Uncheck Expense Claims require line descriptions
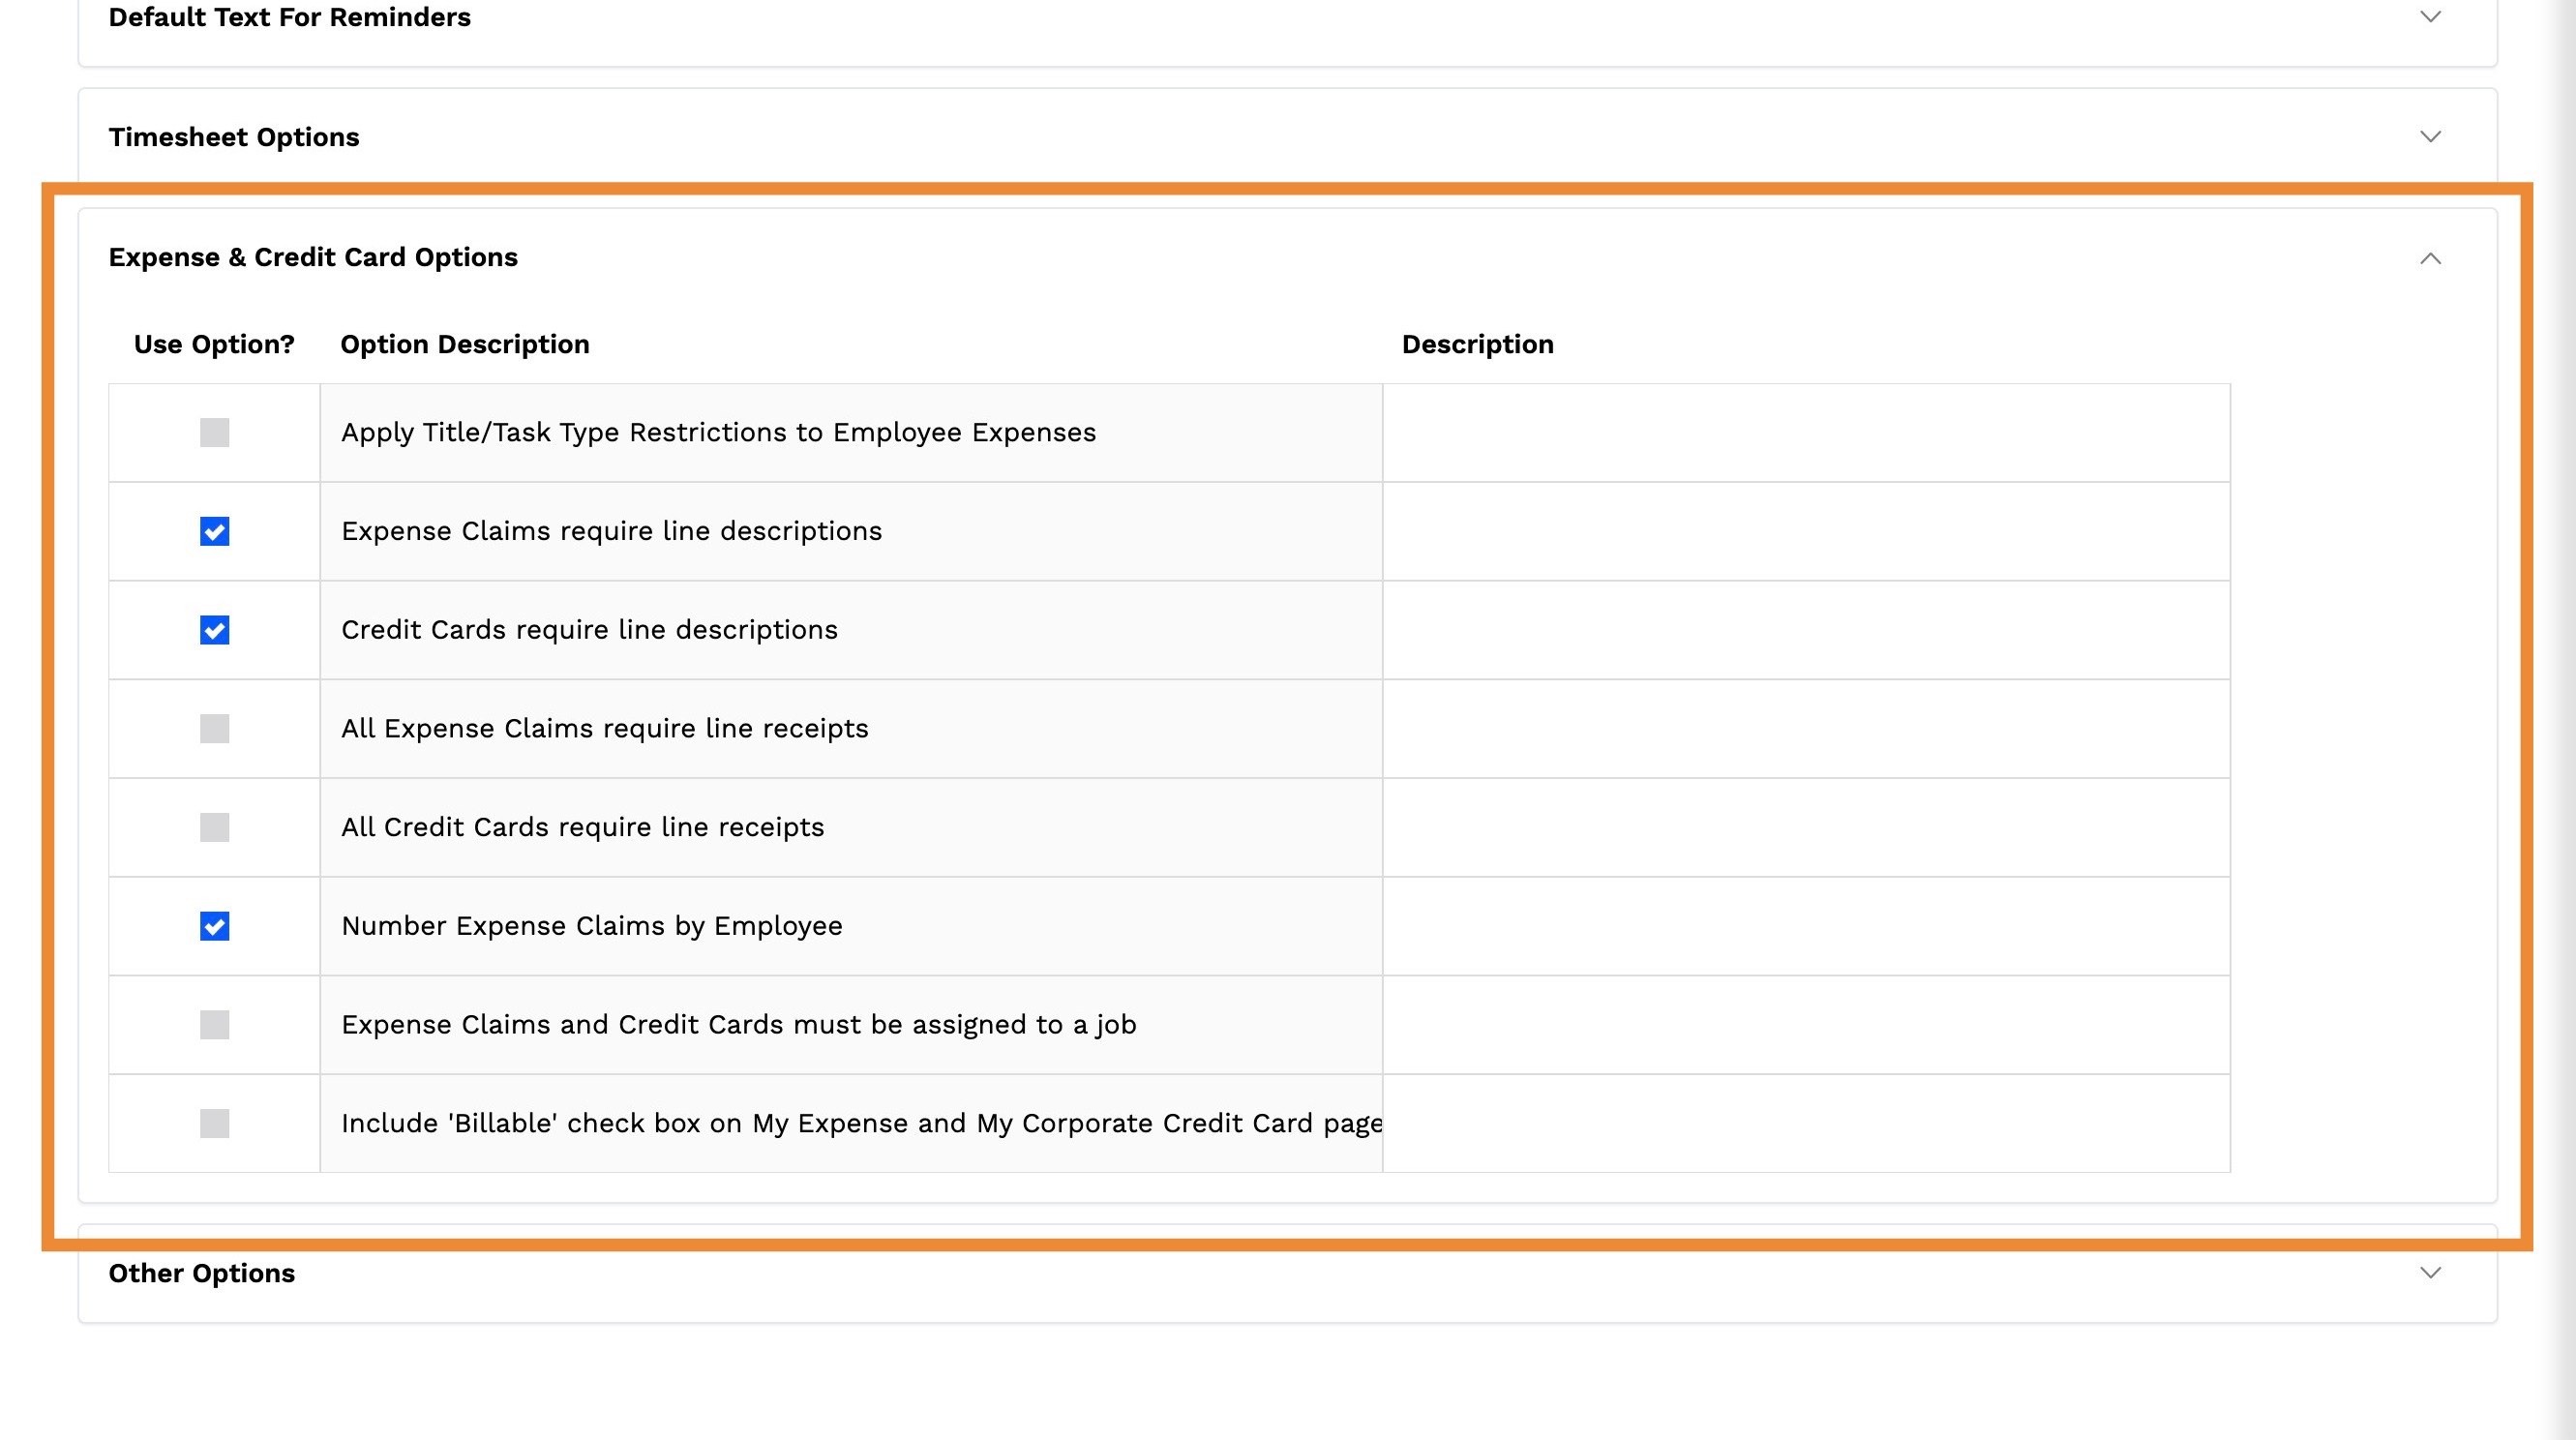 (214, 531)
